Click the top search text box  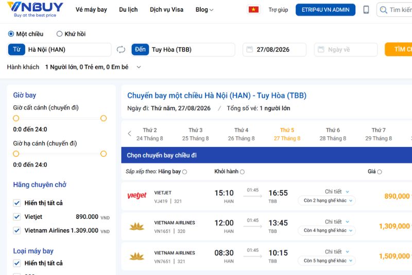click(395, 10)
